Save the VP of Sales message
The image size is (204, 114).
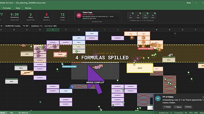188,107
